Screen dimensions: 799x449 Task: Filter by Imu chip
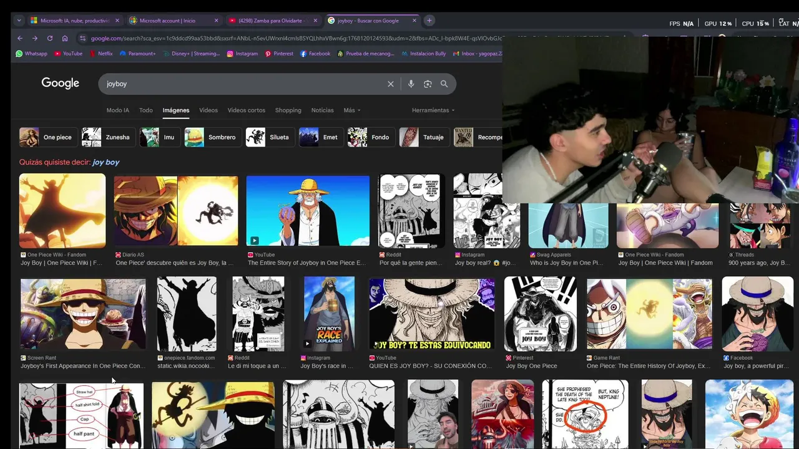(159, 137)
